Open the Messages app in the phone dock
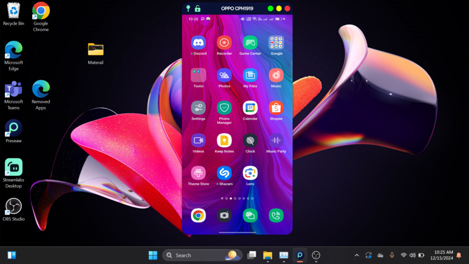Image resolution: width=469 pixels, height=264 pixels. (250, 215)
